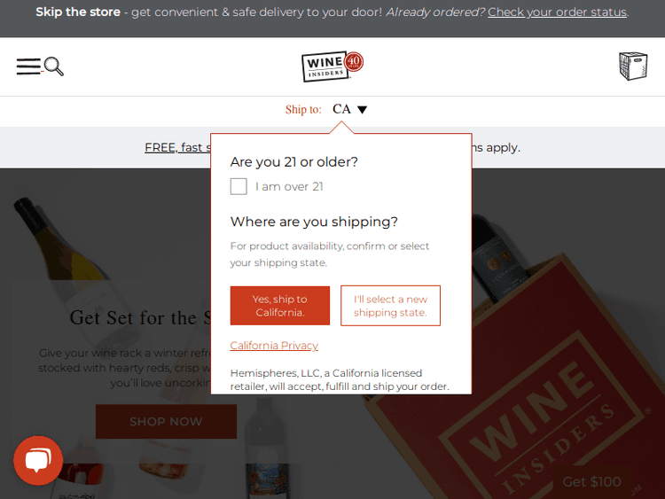The width and height of the screenshot is (665, 499).
Task: Click the magnifying glass search icon
Action: point(54,66)
